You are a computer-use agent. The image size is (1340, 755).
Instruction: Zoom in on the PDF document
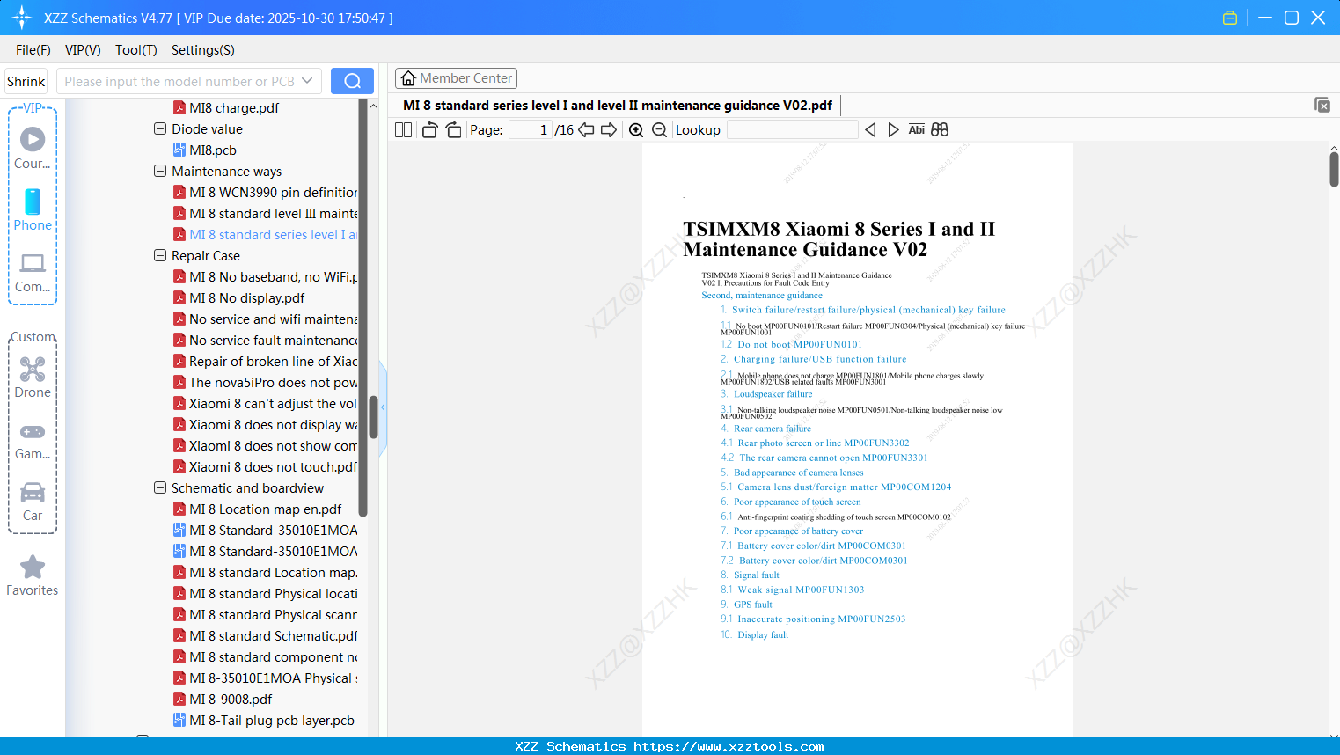(636, 130)
